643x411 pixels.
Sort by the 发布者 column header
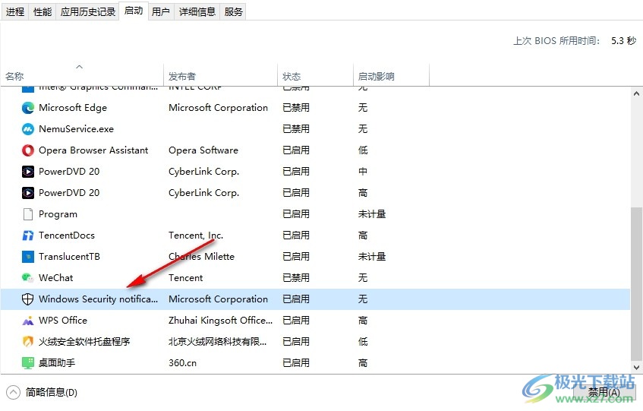tap(221, 75)
